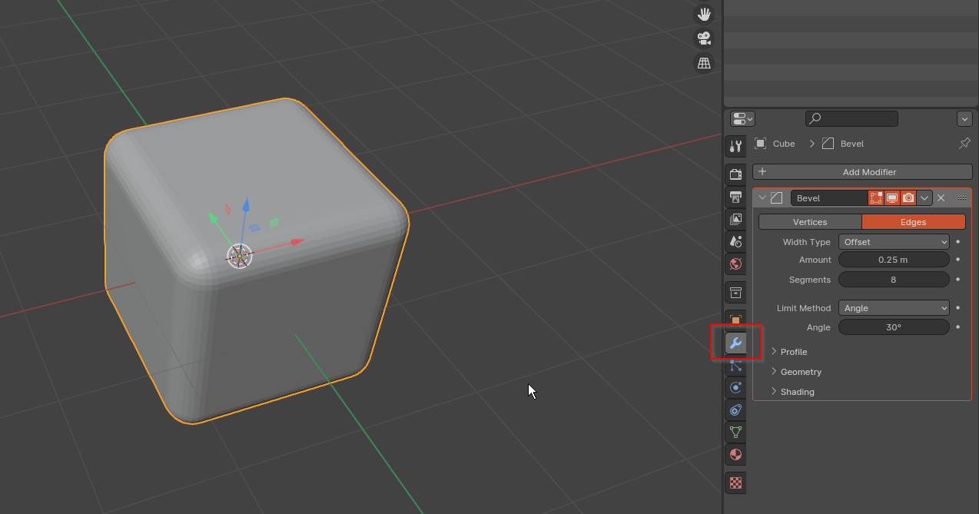Open the Modifiers wrench properties tab

click(735, 343)
